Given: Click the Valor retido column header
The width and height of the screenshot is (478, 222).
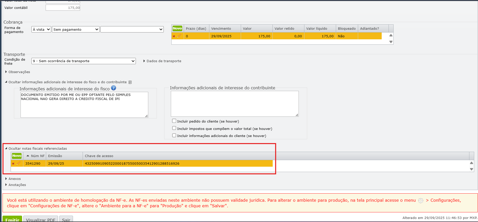Looking at the screenshot, I should point(288,28).
